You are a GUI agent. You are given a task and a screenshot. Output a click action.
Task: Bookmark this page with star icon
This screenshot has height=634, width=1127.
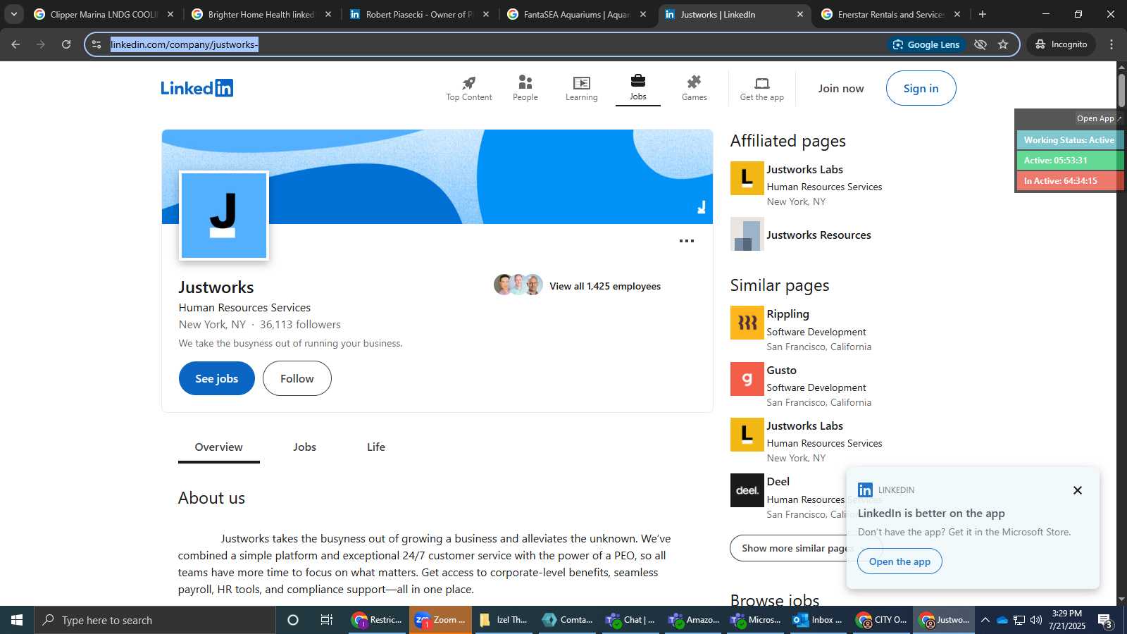1003,44
